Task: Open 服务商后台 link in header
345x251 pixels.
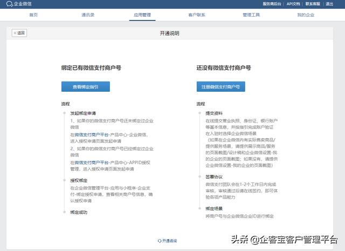Action: (272, 4)
